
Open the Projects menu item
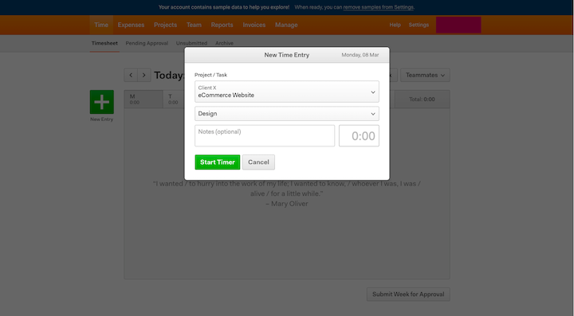click(x=166, y=25)
